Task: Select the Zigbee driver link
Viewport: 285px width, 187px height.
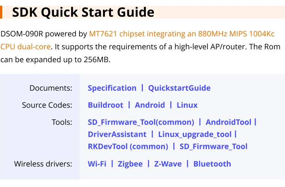Action: [130, 164]
